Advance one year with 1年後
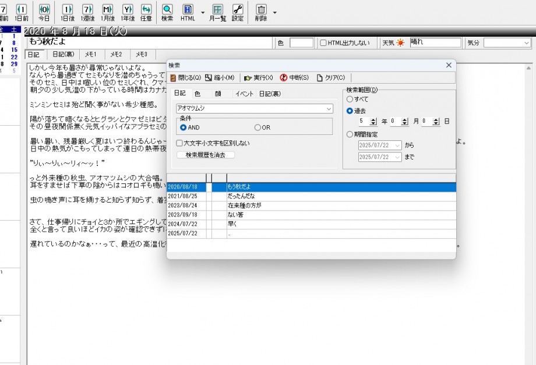Screen dimensions: 536x365 click(128, 12)
